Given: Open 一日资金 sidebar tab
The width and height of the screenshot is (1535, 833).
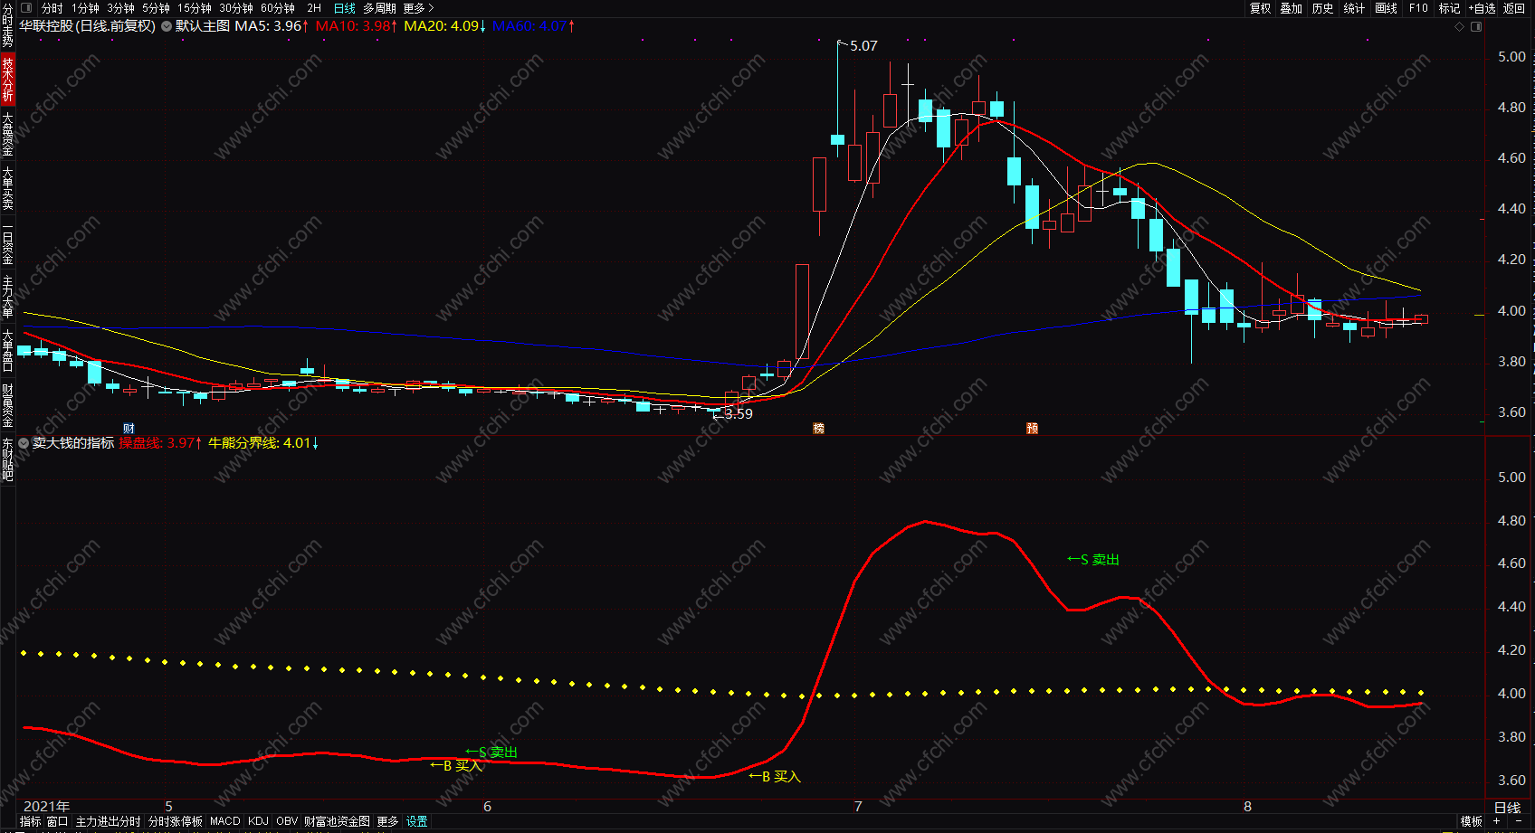Looking at the screenshot, I should pyautogui.click(x=7, y=243).
